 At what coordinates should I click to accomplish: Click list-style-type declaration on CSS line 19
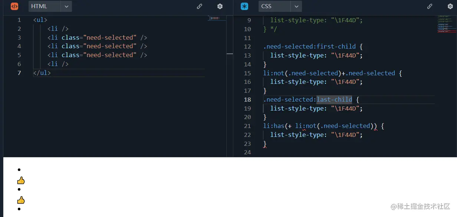[x=316, y=108]
